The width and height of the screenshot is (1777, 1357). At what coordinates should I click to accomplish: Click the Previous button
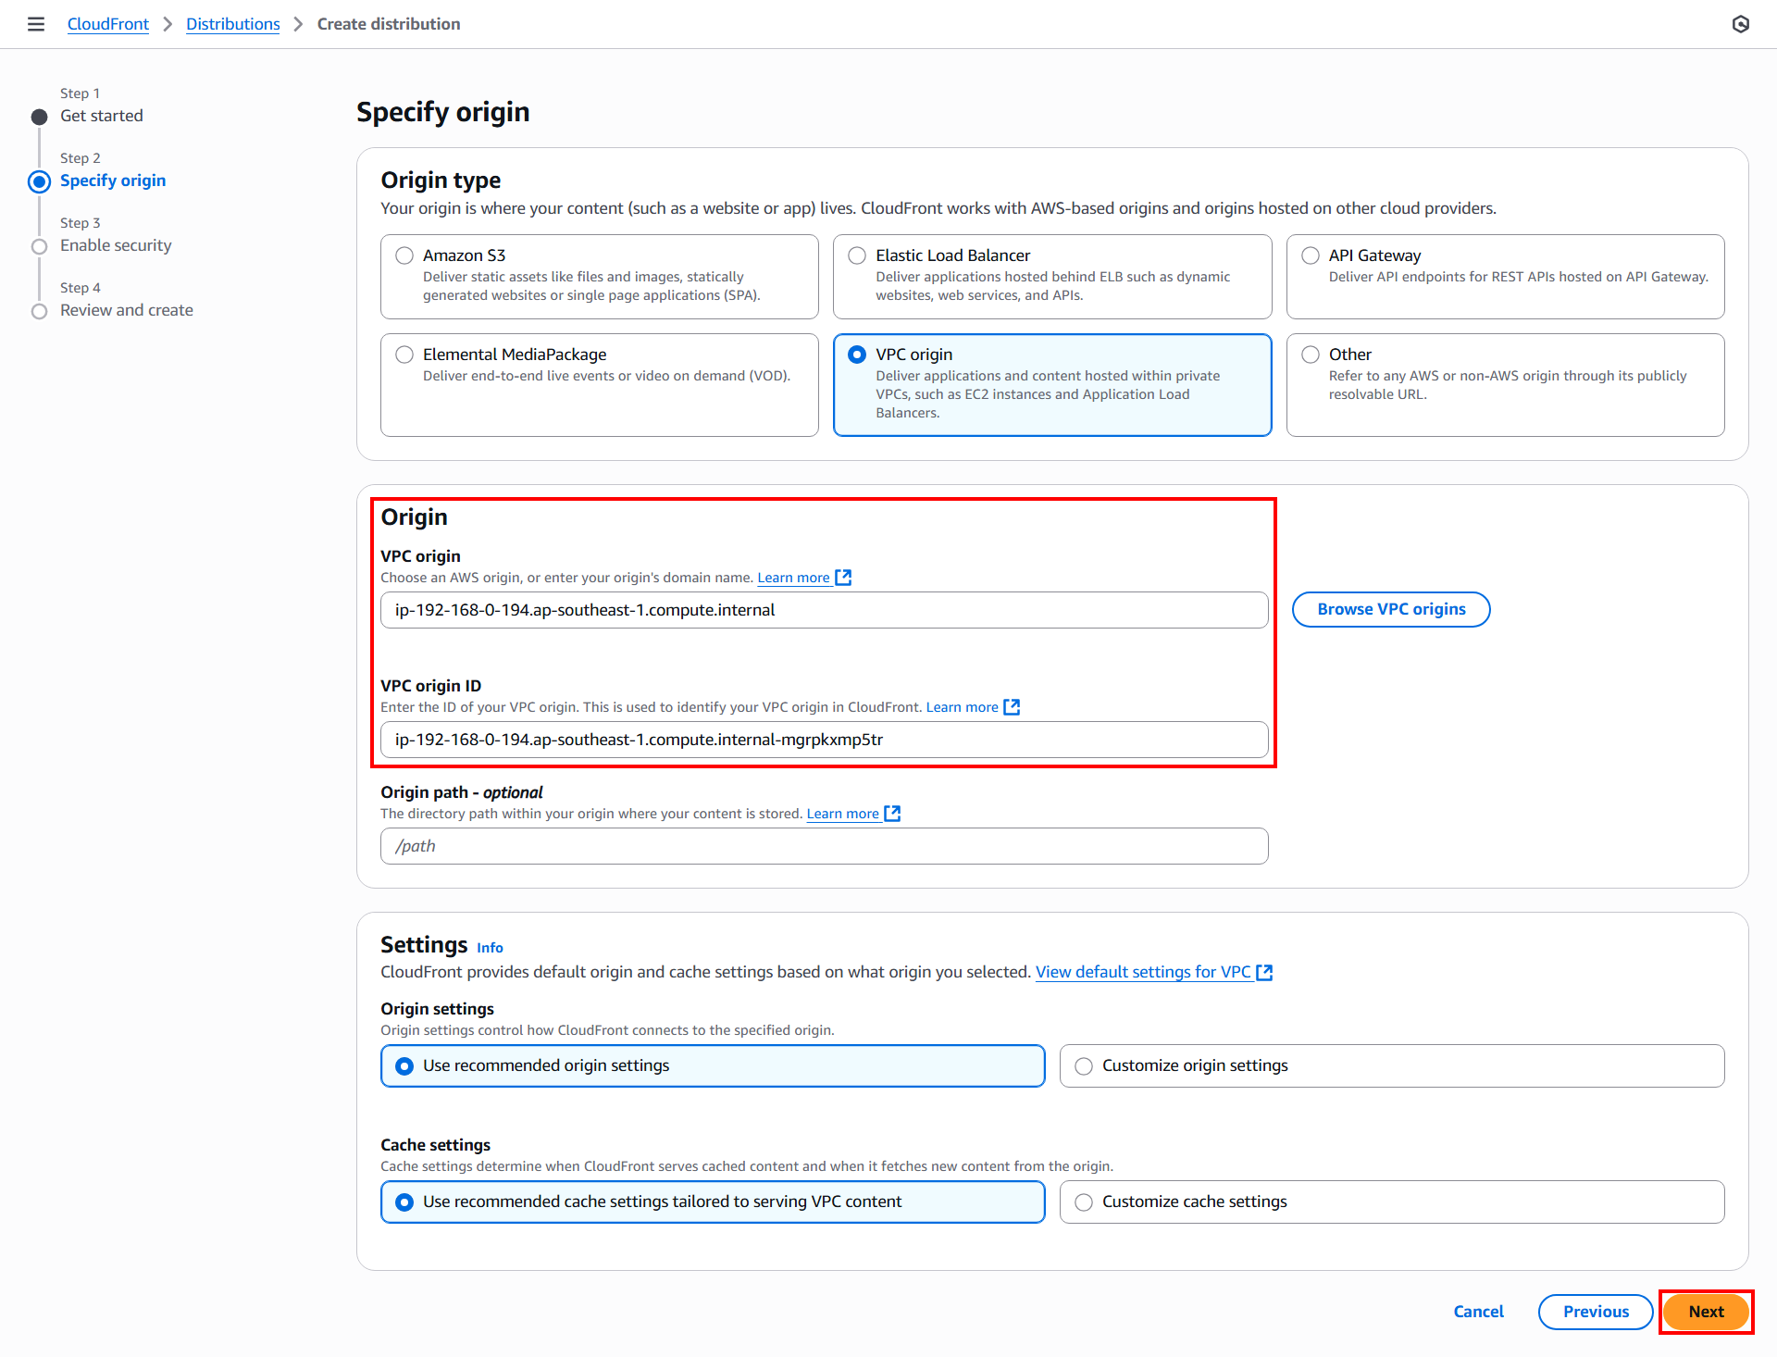tap(1595, 1312)
